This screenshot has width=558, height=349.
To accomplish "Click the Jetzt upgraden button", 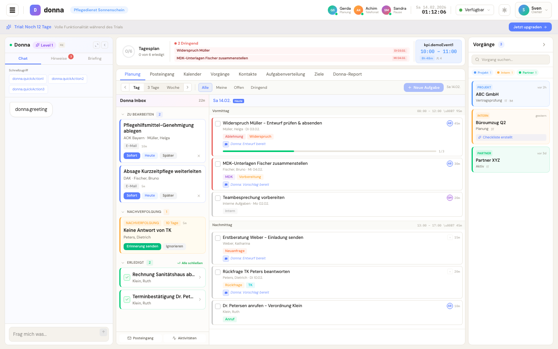I will (530, 27).
